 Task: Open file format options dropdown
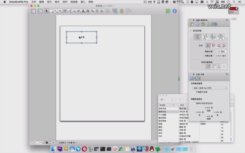210,88
